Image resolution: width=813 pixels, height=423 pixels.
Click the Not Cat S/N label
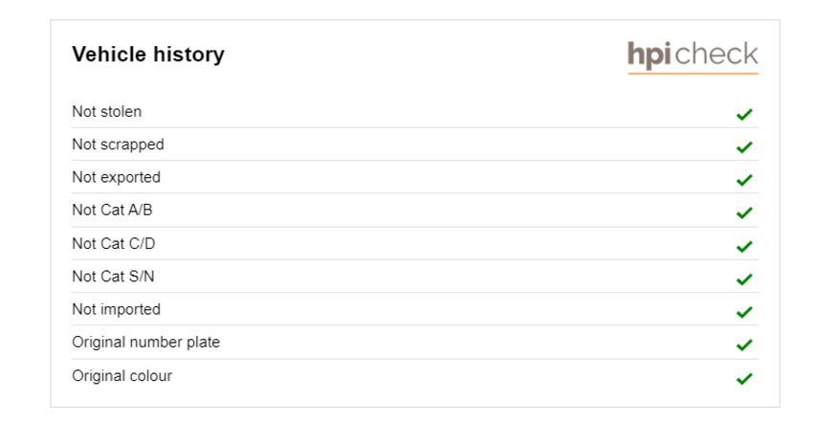(113, 277)
